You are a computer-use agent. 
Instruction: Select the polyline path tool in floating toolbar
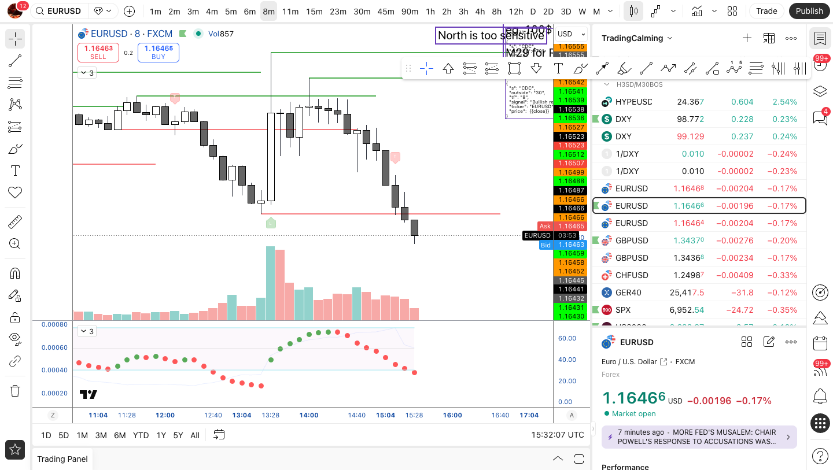tap(668, 68)
